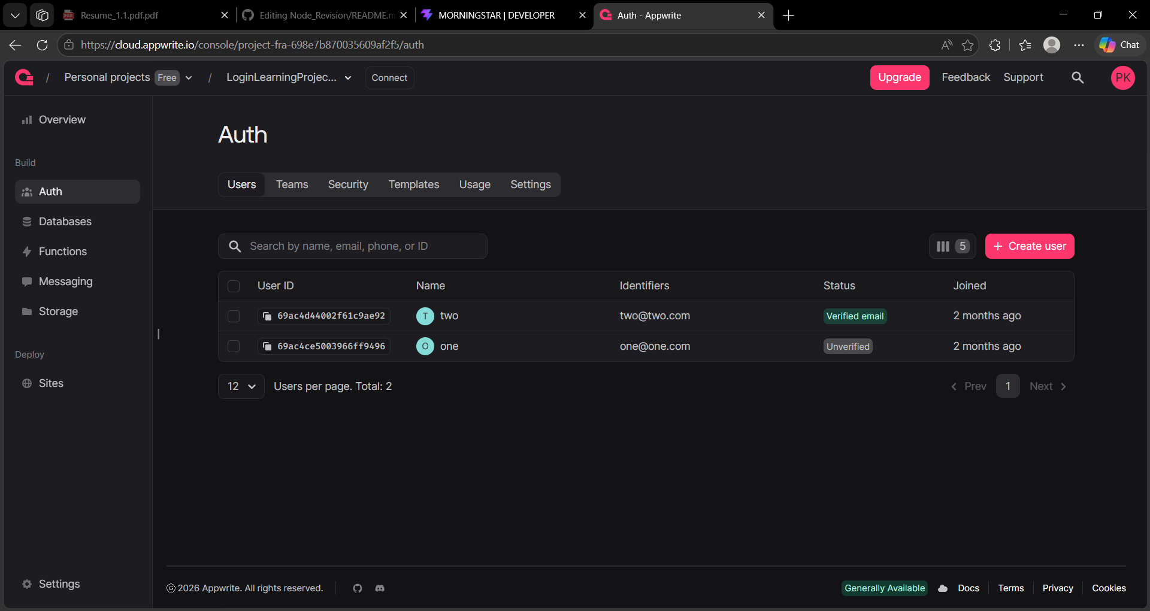Switch to the Usage tab
This screenshot has height=611, width=1150.
click(x=475, y=184)
